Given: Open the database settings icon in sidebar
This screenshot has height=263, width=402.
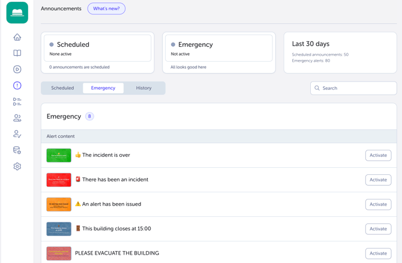Looking at the screenshot, I should pos(17,150).
